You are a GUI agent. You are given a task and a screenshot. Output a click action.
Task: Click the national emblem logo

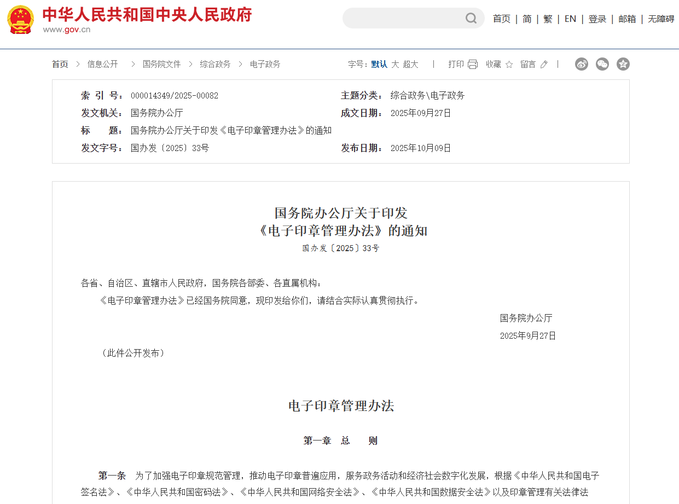pyautogui.click(x=20, y=20)
